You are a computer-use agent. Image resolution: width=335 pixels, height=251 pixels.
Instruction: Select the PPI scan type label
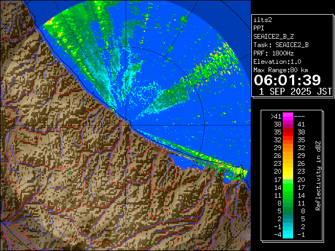click(259, 28)
